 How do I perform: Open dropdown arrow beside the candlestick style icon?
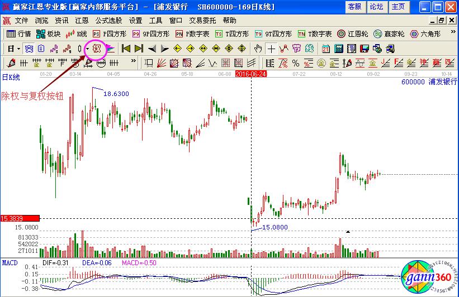(87, 49)
